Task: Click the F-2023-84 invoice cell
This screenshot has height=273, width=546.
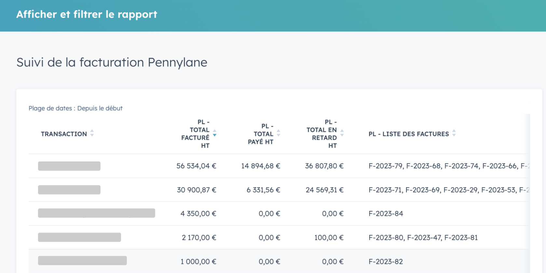Action: click(386, 214)
